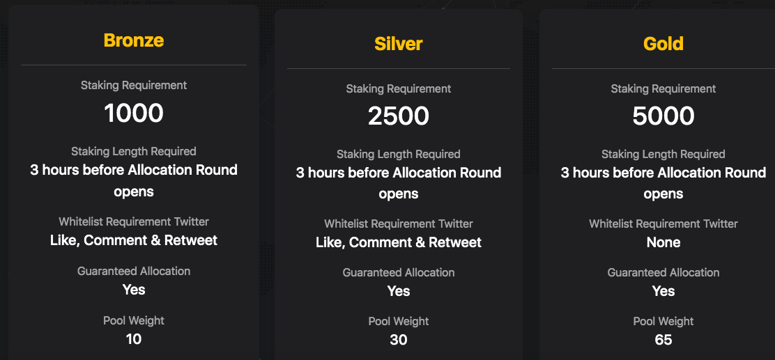Click Bronze card's Staking Requirement label

click(x=134, y=86)
